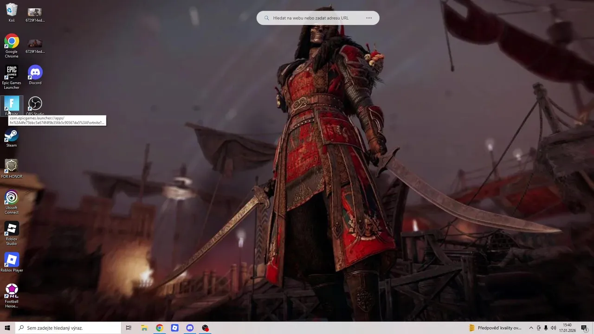Click the magnifier icon in the search widget
Image resolution: width=594 pixels, height=334 pixels.
pos(267,18)
